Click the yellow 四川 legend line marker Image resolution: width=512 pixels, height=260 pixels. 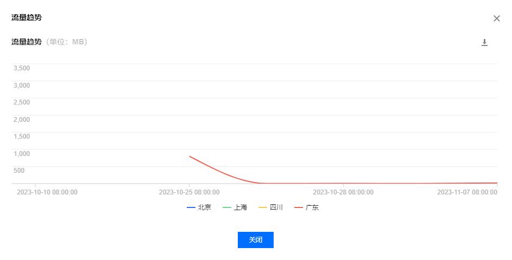click(x=263, y=207)
